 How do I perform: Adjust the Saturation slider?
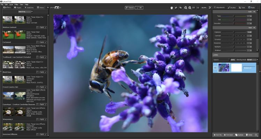point(234,23)
